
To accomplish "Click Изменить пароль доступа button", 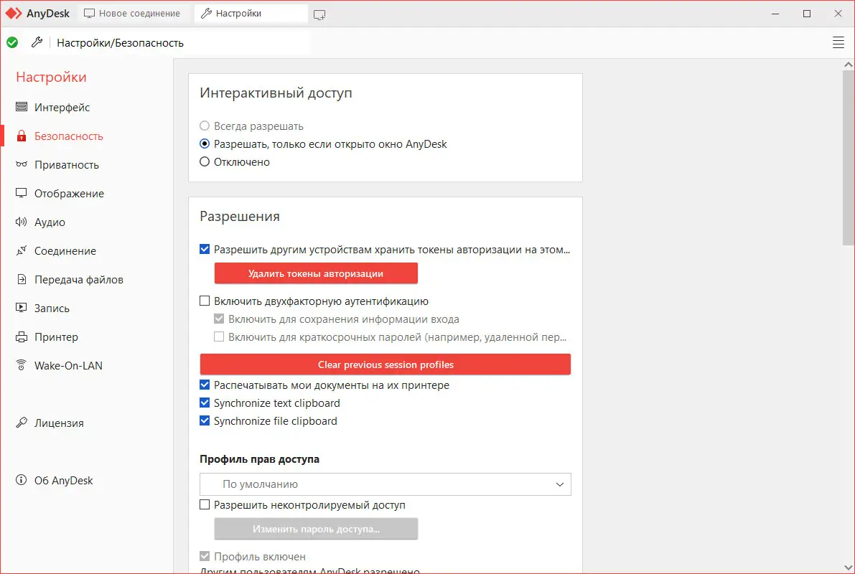I will click(317, 529).
